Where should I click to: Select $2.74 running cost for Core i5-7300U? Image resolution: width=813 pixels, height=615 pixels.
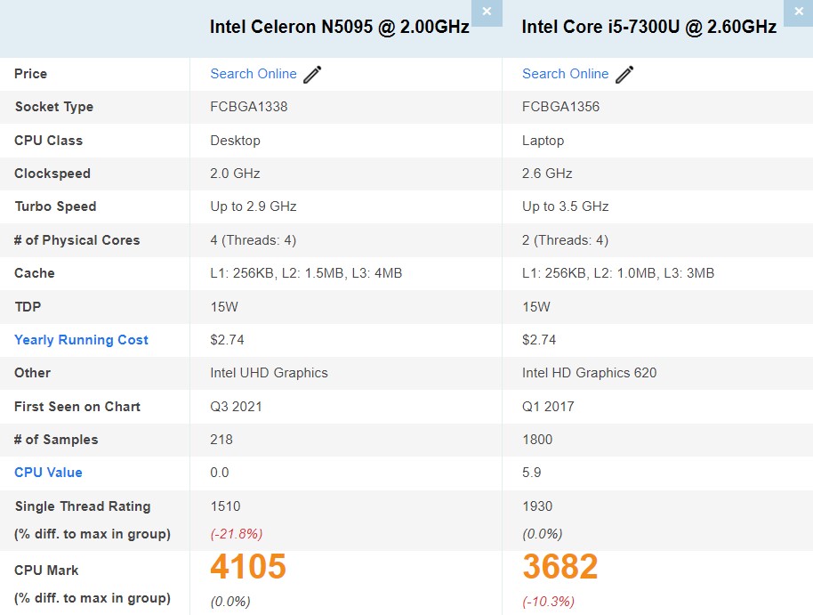point(539,340)
